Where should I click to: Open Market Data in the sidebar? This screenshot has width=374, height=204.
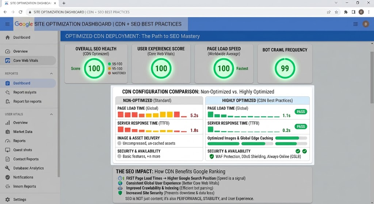(28, 132)
